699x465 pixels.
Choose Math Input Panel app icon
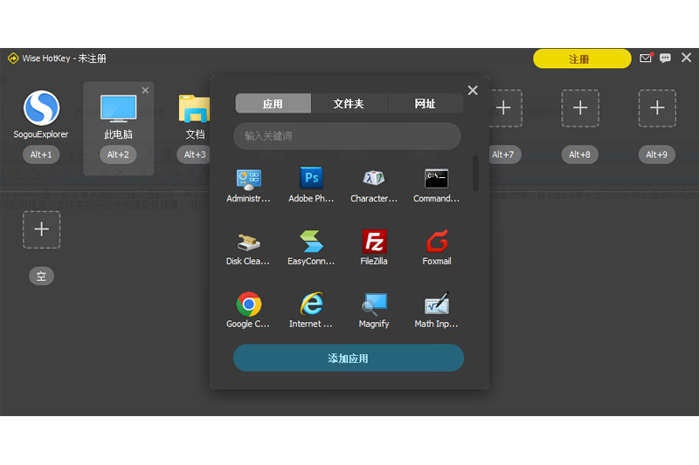436,304
